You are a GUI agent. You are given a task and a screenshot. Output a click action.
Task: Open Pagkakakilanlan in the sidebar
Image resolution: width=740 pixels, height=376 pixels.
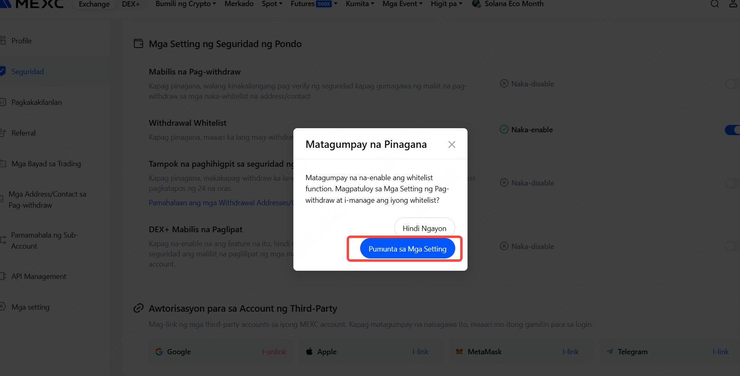tap(36, 102)
